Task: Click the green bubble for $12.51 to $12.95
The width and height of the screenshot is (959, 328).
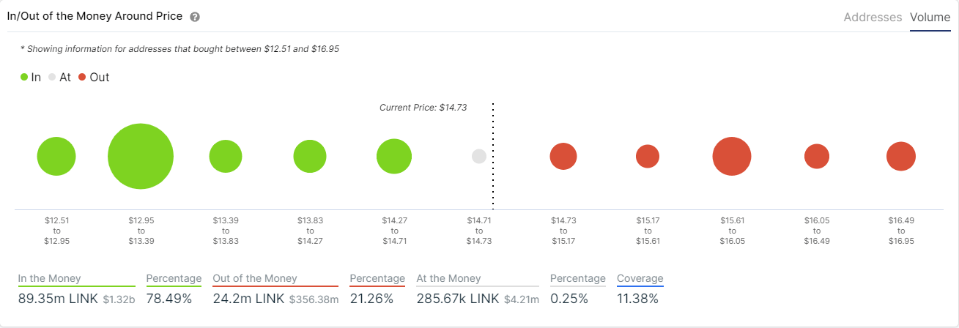Action: [x=56, y=156]
